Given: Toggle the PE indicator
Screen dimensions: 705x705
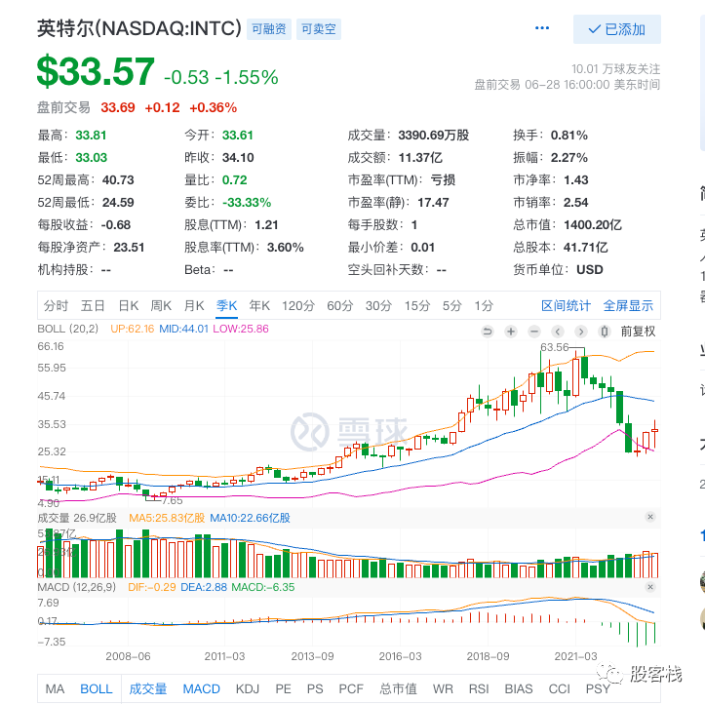Looking at the screenshot, I should point(283,688).
